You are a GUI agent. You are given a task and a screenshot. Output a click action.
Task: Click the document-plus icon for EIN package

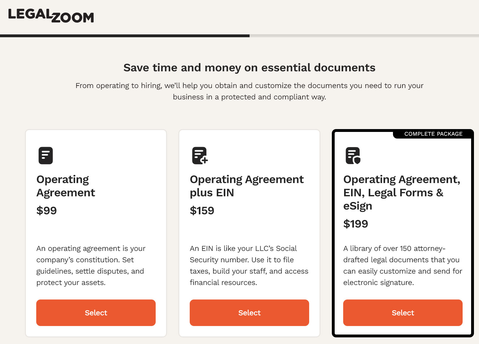pos(200,156)
